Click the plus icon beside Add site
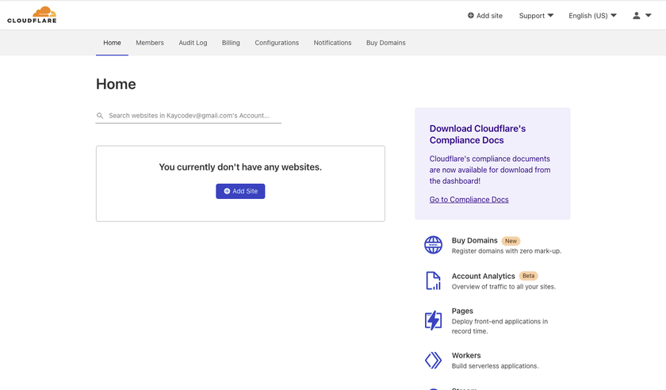 click(x=471, y=15)
